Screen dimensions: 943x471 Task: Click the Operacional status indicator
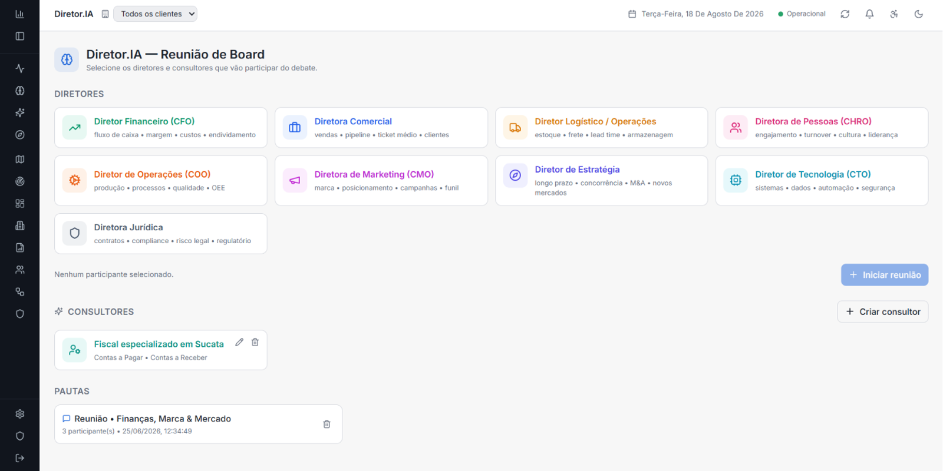point(802,14)
